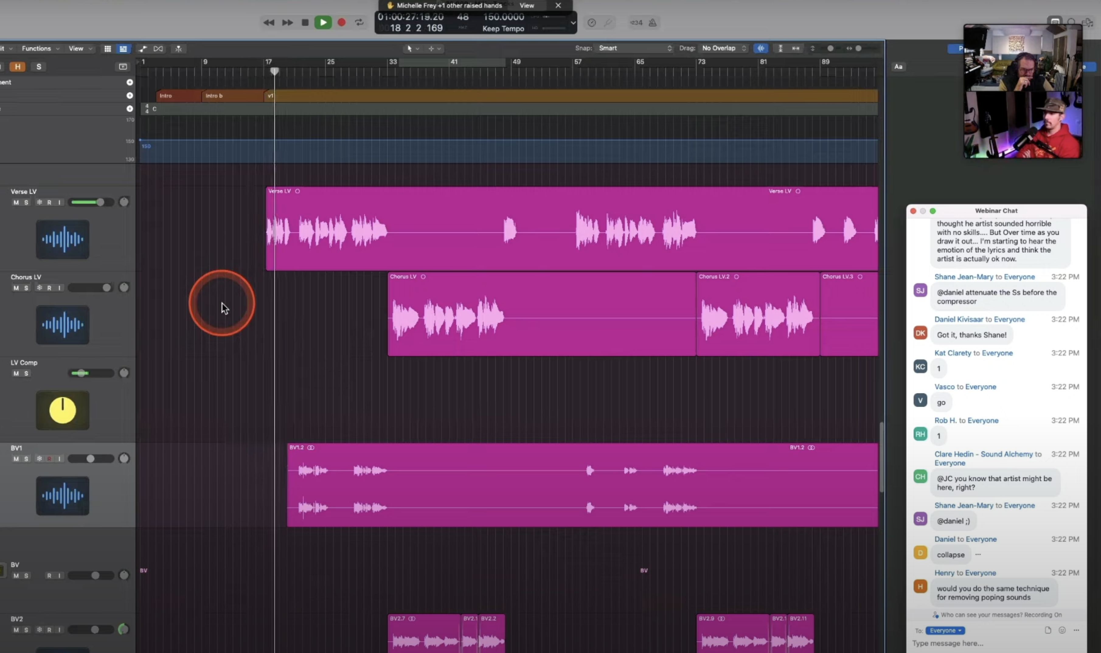Toggle the orange H hide button

coord(18,67)
